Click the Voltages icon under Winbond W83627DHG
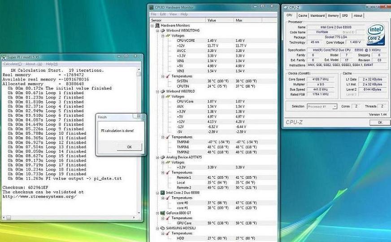 (x=168, y=36)
